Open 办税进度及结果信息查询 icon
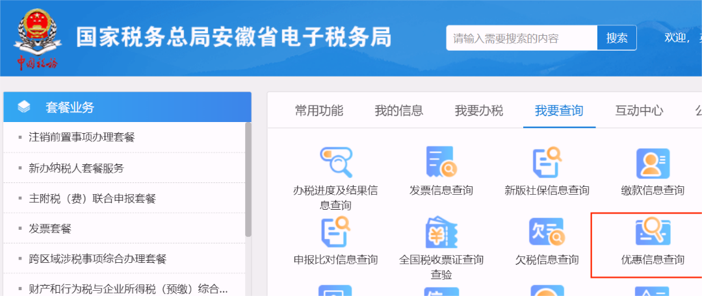 pos(336,162)
